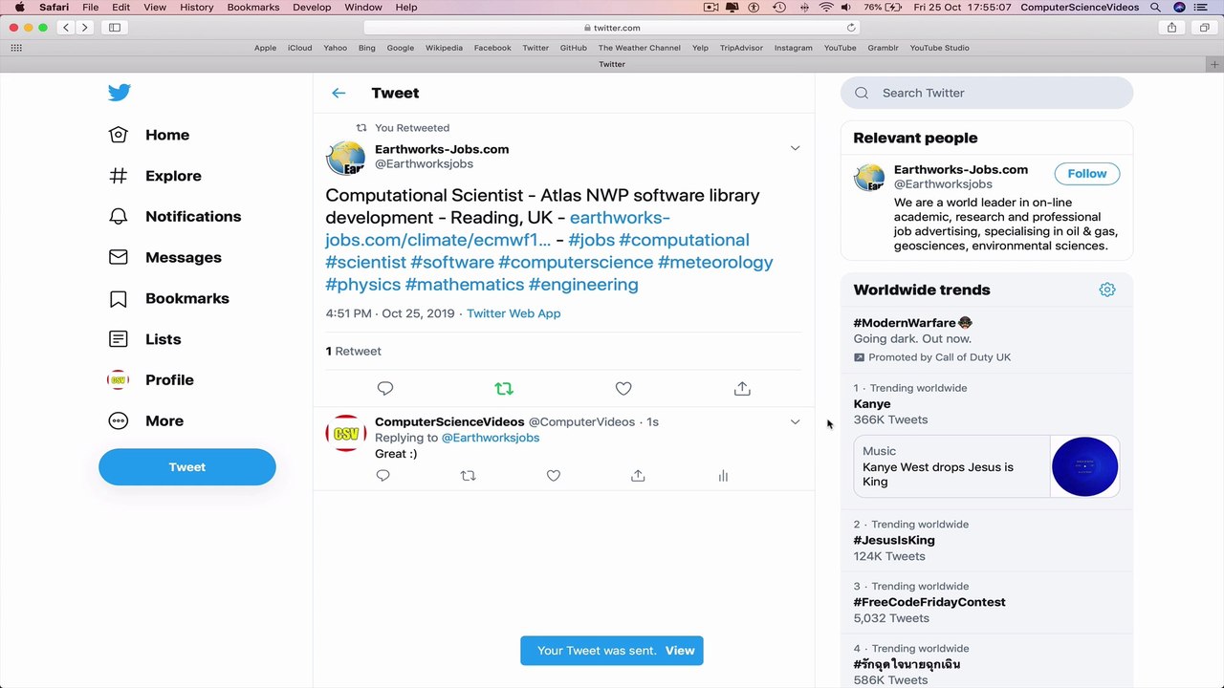Undo retweet with the green retweet icon
Image resolution: width=1224 pixels, height=688 pixels.
504,388
